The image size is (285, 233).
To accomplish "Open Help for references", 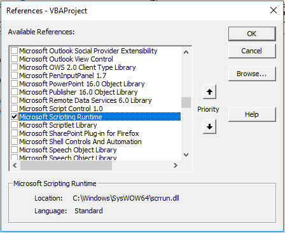I will pyautogui.click(x=252, y=114).
